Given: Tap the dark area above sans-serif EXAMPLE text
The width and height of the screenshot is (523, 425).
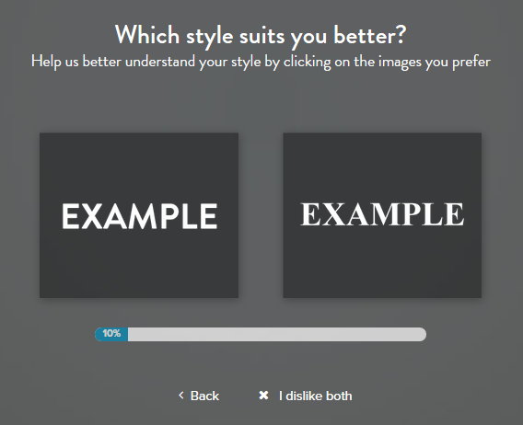Looking at the screenshot, I should 139,167.
